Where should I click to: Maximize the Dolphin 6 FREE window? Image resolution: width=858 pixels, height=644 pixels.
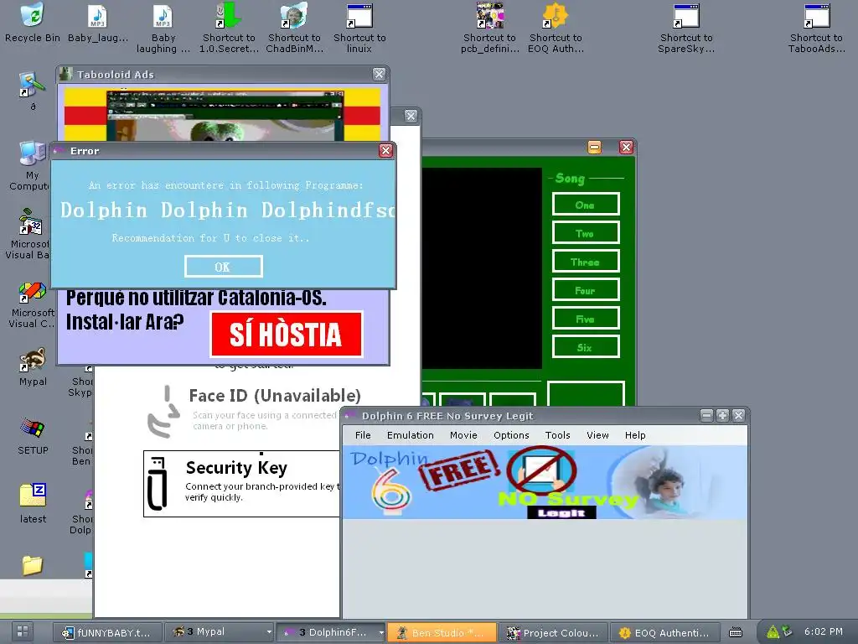(x=722, y=416)
